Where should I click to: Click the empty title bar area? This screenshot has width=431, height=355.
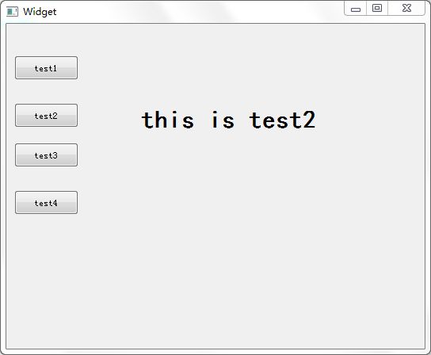198,12
